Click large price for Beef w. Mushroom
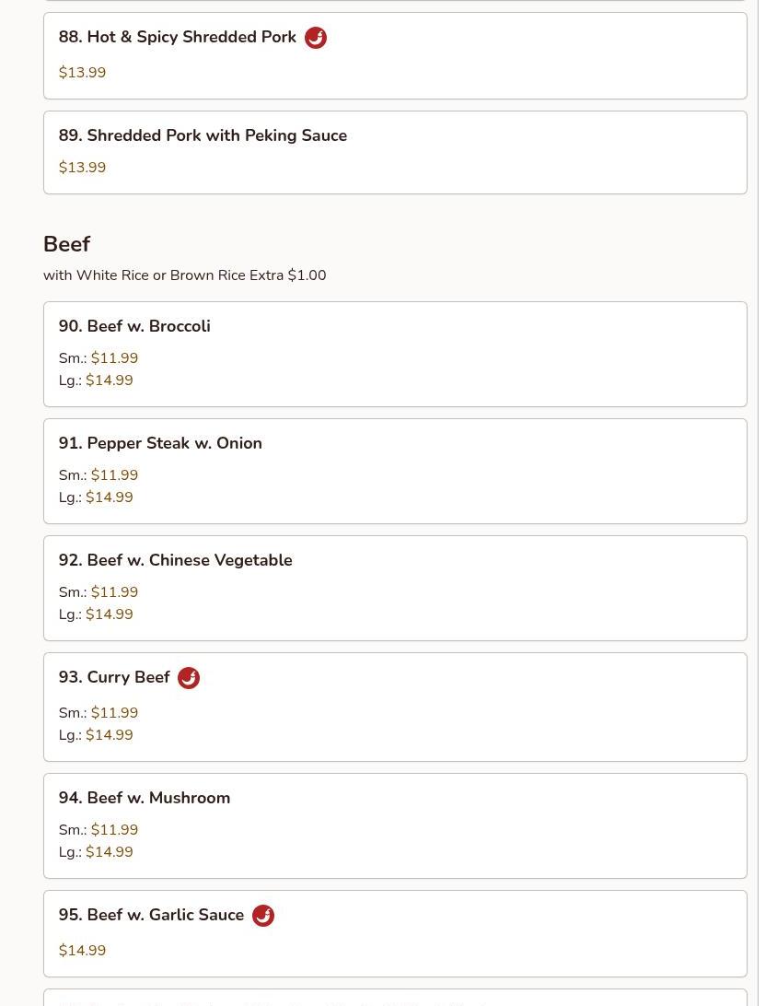This screenshot has height=1006, width=777. click(109, 852)
